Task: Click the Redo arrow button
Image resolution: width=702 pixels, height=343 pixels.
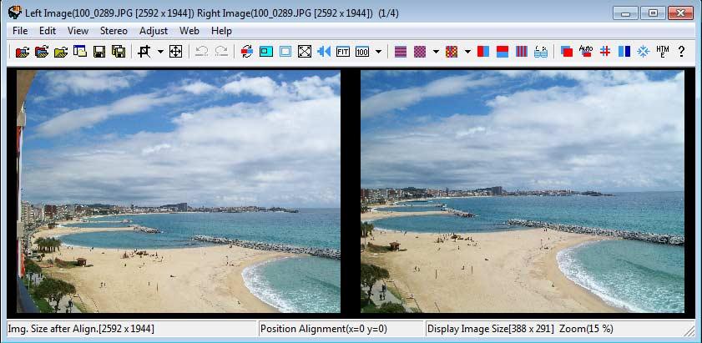Action: click(221, 52)
